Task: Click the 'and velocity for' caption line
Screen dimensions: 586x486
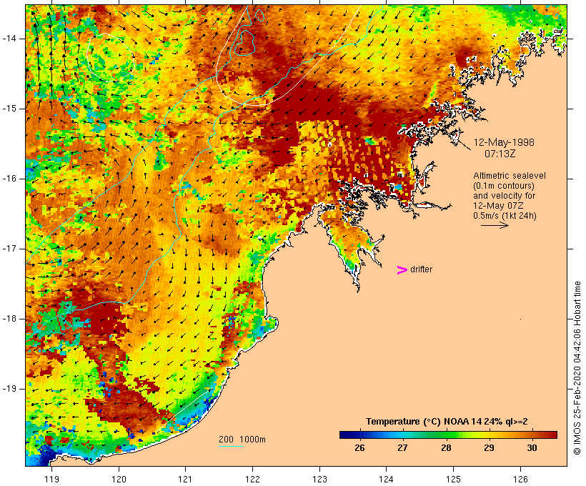Action: (504, 196)
